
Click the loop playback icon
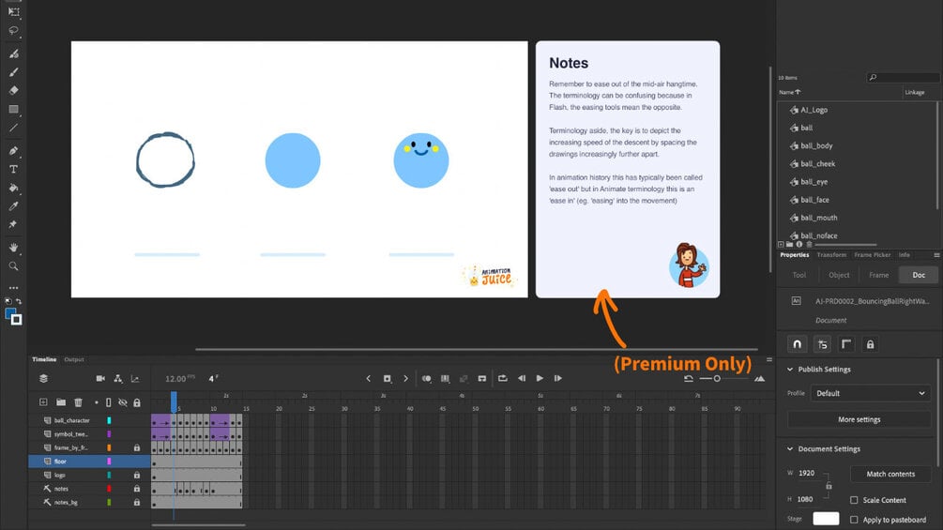(x=502, y=378)
